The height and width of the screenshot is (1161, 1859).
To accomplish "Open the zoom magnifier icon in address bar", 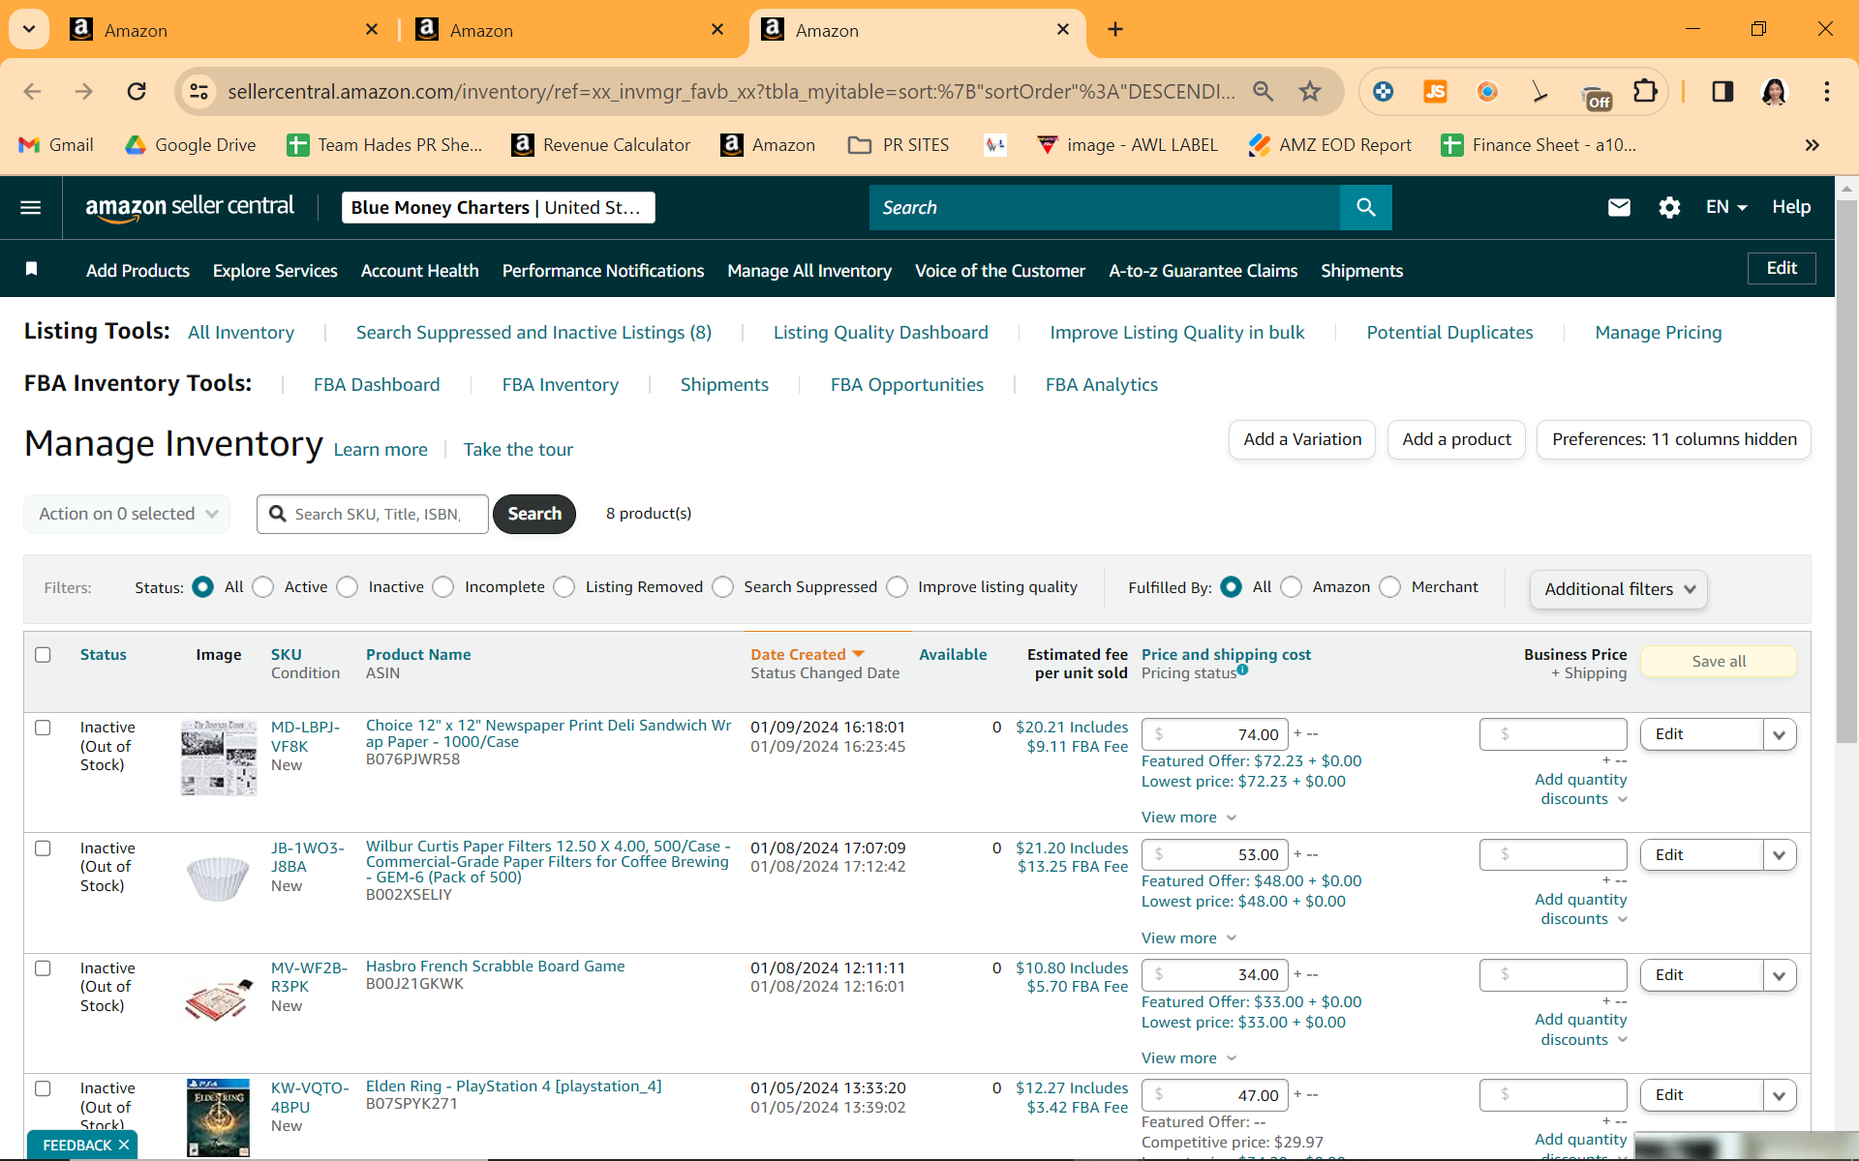I will [1263, 91].
